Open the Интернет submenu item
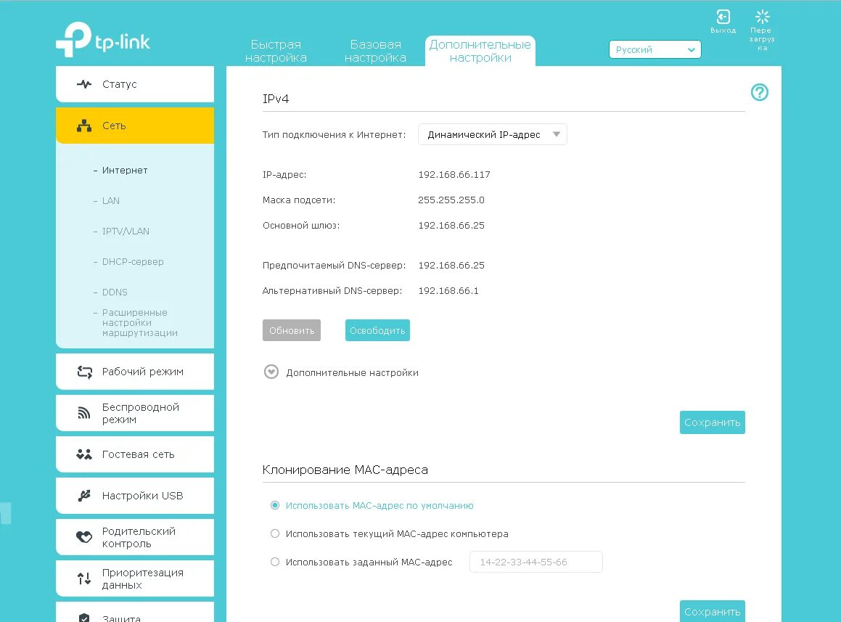The image size is (841, 622). [x=124, y=170]
